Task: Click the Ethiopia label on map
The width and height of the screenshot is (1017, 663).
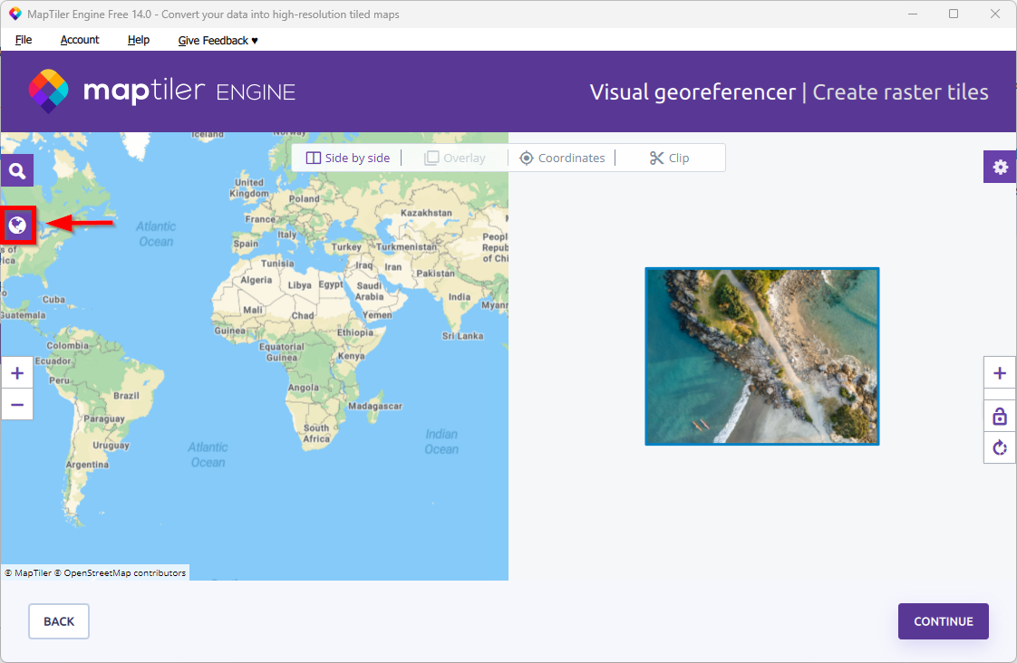Action: [x=354, y=332]
